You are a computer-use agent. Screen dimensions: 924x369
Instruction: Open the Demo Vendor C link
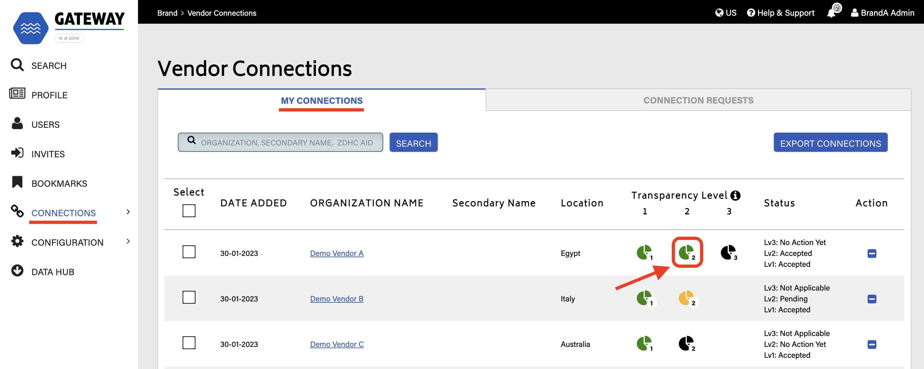point(337,344)
